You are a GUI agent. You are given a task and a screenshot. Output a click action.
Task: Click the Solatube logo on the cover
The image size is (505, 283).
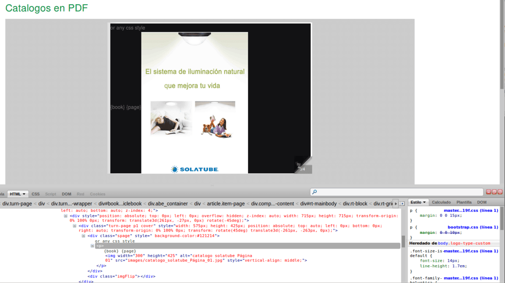pyautogui.click(x=195, y=169)
